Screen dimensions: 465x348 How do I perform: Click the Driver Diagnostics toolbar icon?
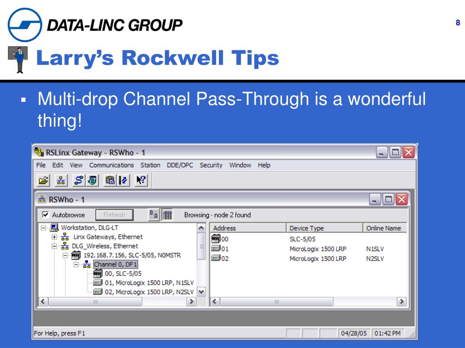(x=92, y=180)
